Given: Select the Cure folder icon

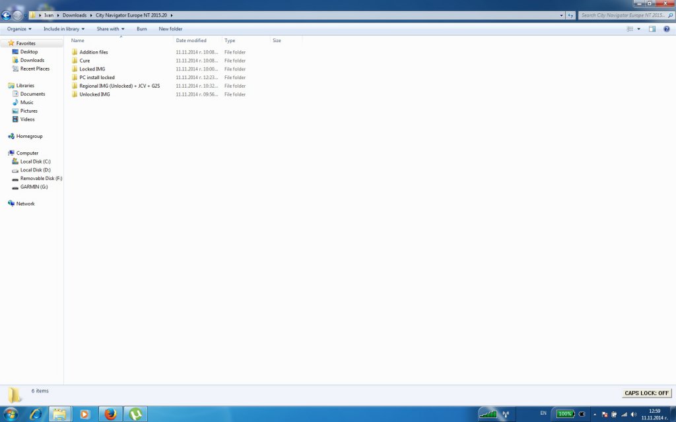Looking at the screenshot, I should click(75, 61).
